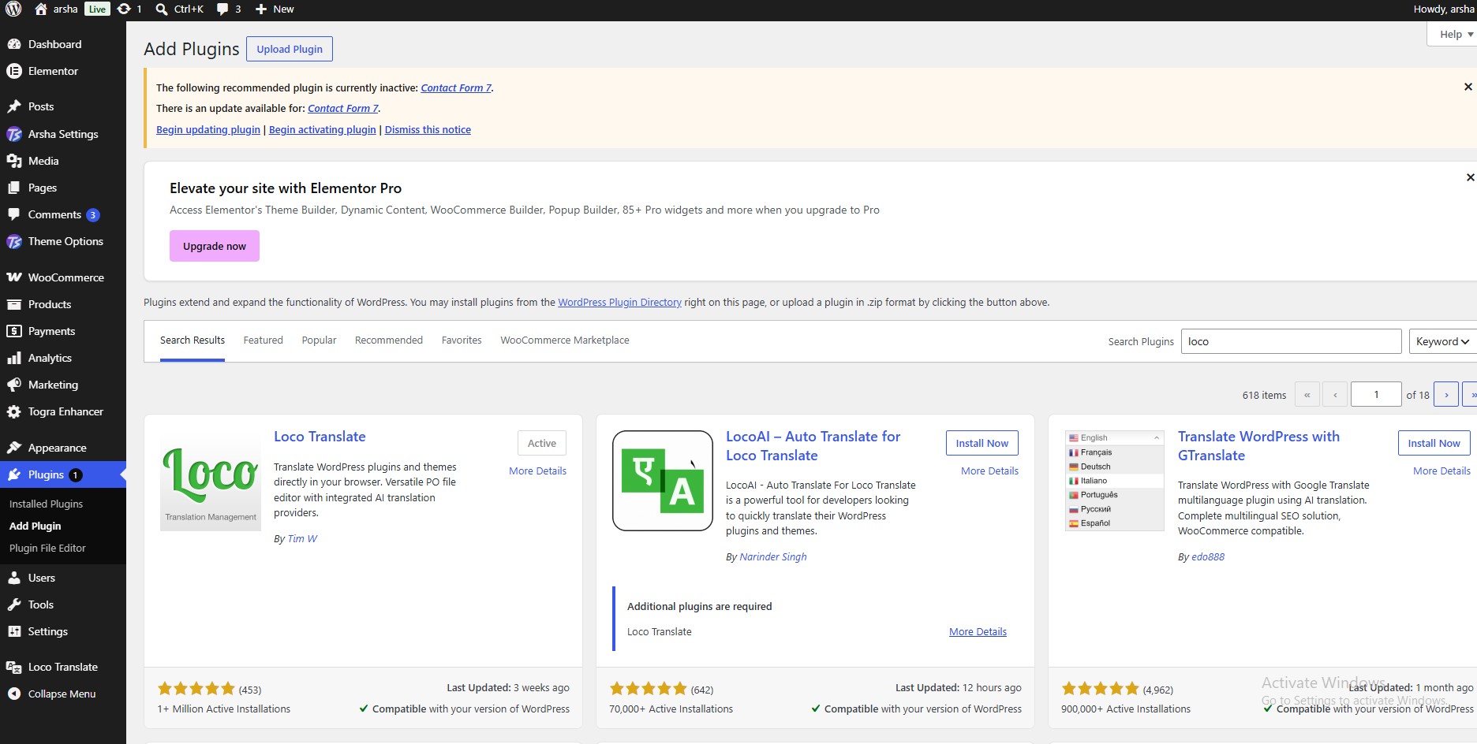Switch to the Recommended tab

[x=389, y=340]
